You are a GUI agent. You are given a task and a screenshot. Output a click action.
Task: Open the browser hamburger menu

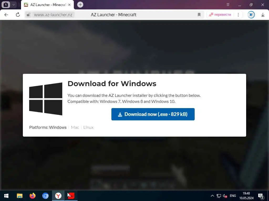pos(228,5)
